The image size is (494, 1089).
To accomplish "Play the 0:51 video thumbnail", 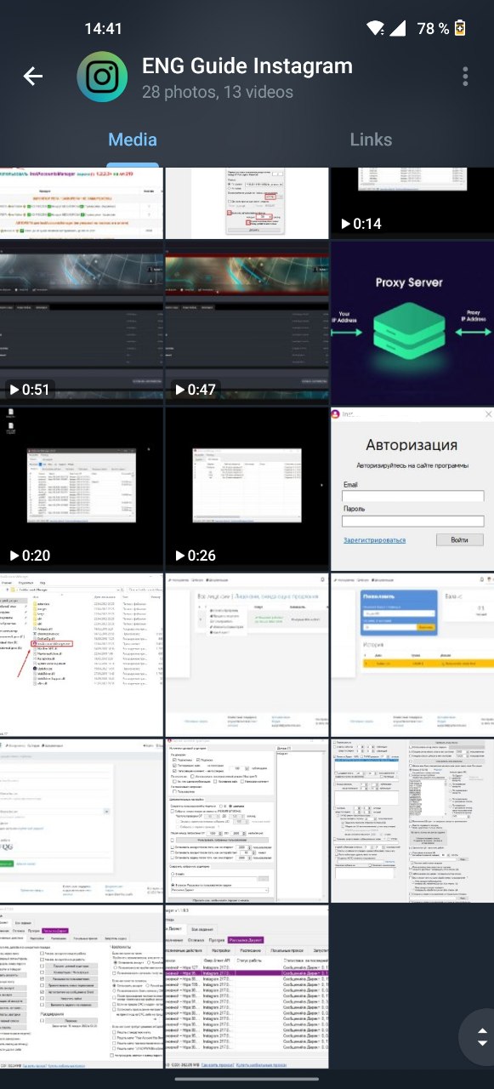I will (x=82, y=322).
